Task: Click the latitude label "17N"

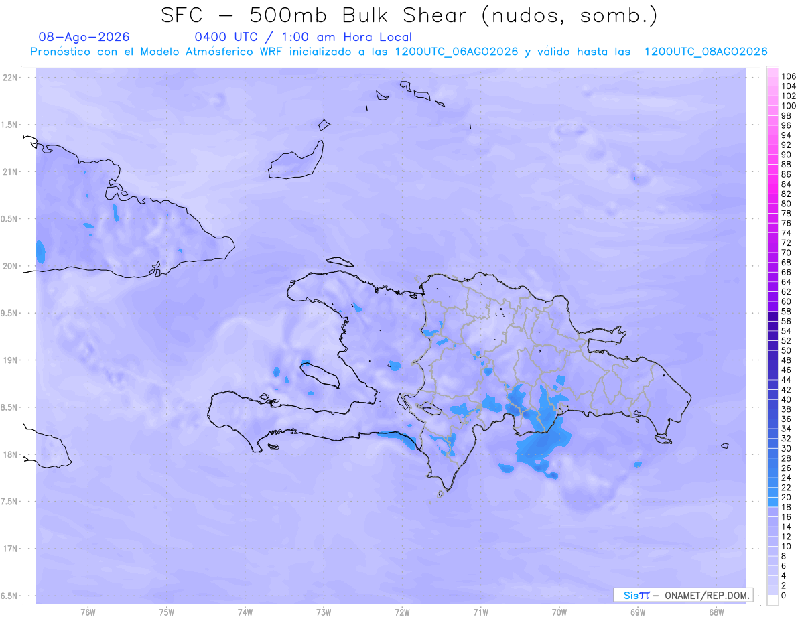Action: 11,549
